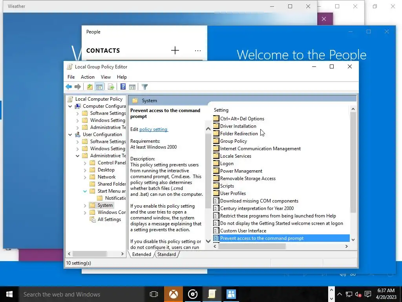Click settings list scroll right arrow
The width and height of the screenshot is (402, 302).
tap(346, 246)
